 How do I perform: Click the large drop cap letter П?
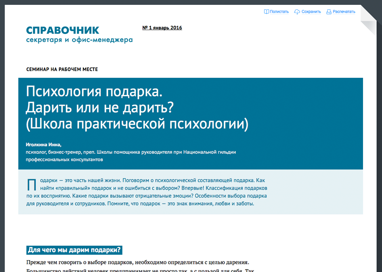(x=31, y=184)
